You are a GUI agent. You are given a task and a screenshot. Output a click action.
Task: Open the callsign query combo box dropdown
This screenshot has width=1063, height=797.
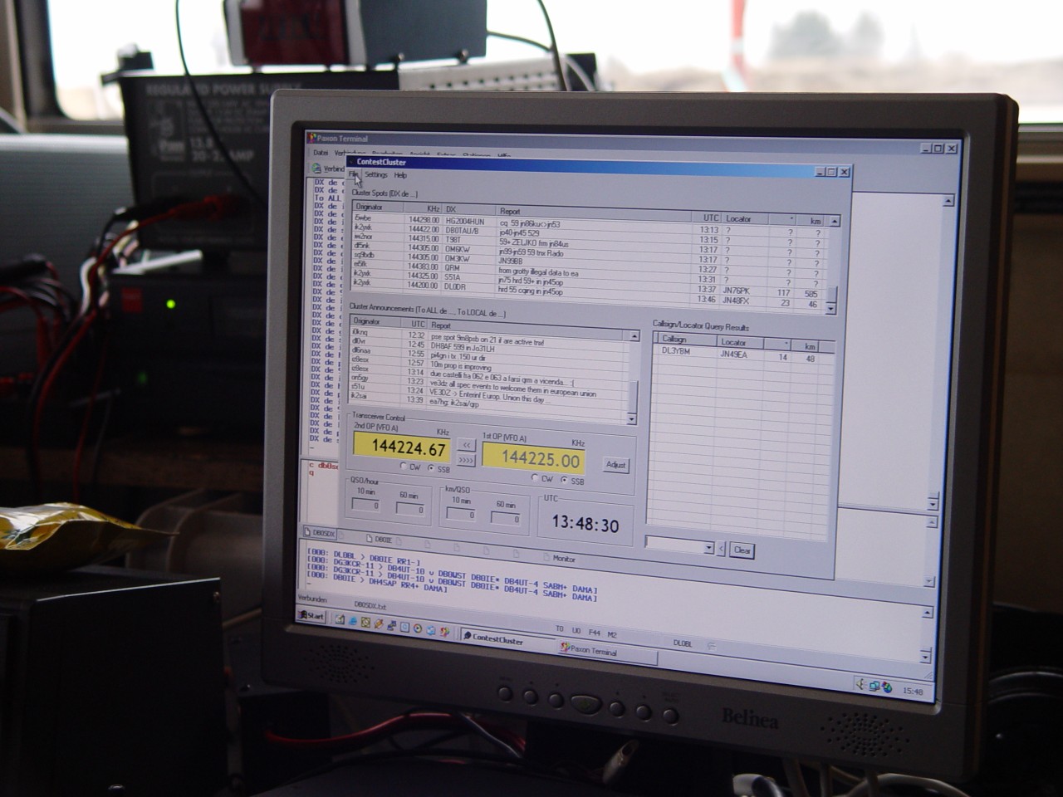[708, 549]
